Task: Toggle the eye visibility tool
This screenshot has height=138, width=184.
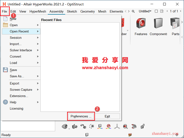Action: pos(65,126)
